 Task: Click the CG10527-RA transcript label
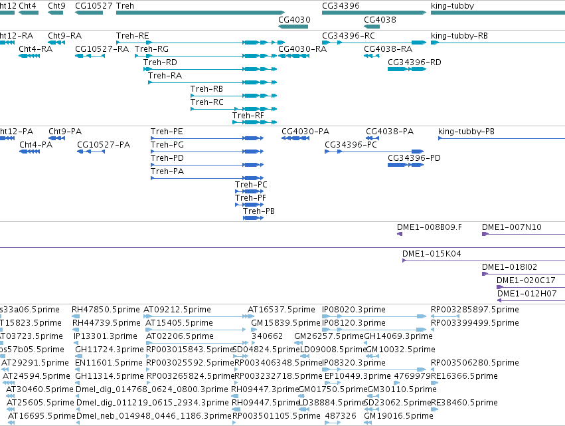102,49
